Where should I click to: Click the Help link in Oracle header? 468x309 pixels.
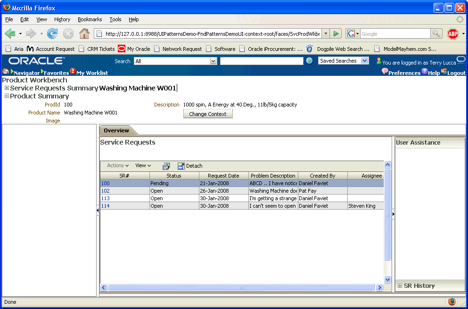(434, 73)
